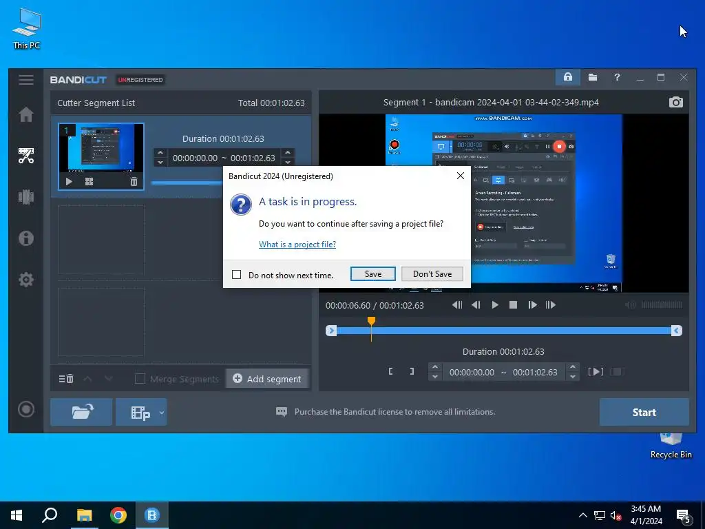Open the output folder icon in title bar
Screen dimensions: 705x529
(x=593, y=77)
